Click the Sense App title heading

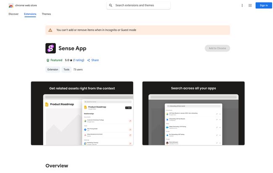click(x=72, y=48)
